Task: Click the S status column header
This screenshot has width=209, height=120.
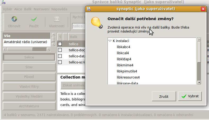Action: tap(60, 37)
